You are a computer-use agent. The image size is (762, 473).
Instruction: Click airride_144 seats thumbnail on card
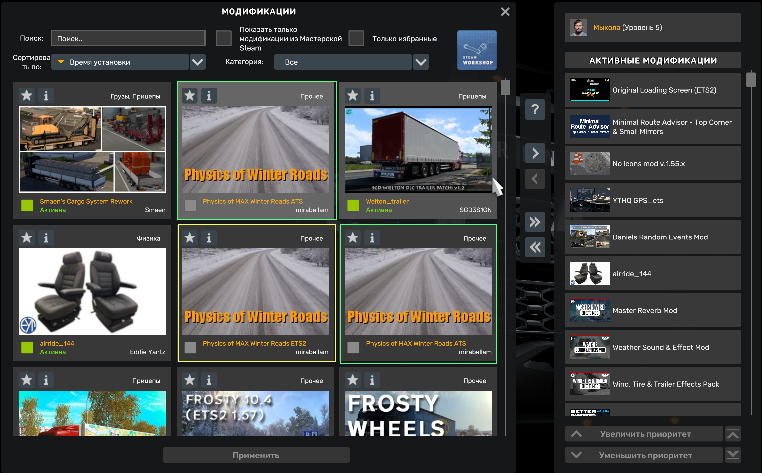pyautogui.click(x=92, y=291)
